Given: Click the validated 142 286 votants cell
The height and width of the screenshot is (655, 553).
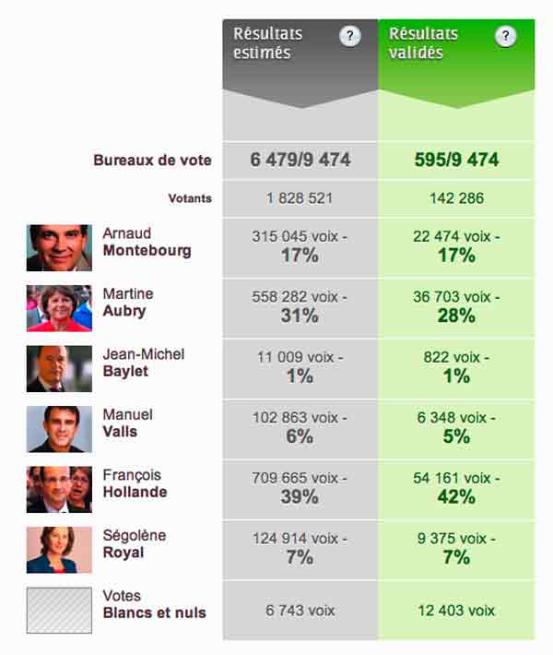Looking at the screenshot, I should click(456, 198).
